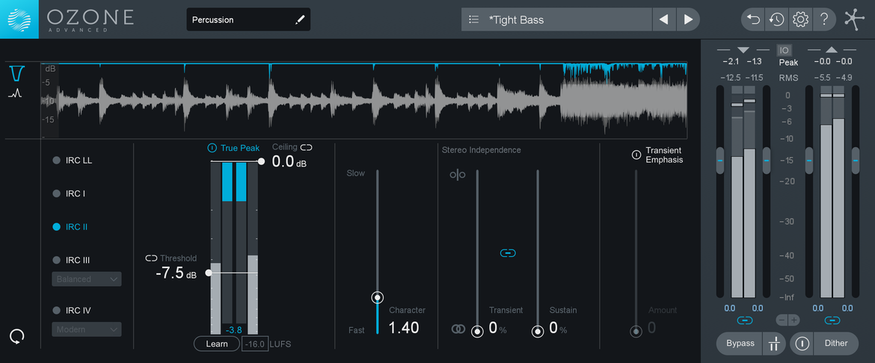Click the Transient Emphasis Amount slider handle
Screen dimensions: 875x363
point(636,332)
